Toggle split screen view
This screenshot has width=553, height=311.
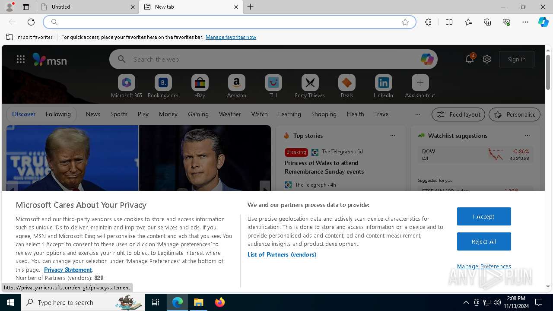coord(449,22)
